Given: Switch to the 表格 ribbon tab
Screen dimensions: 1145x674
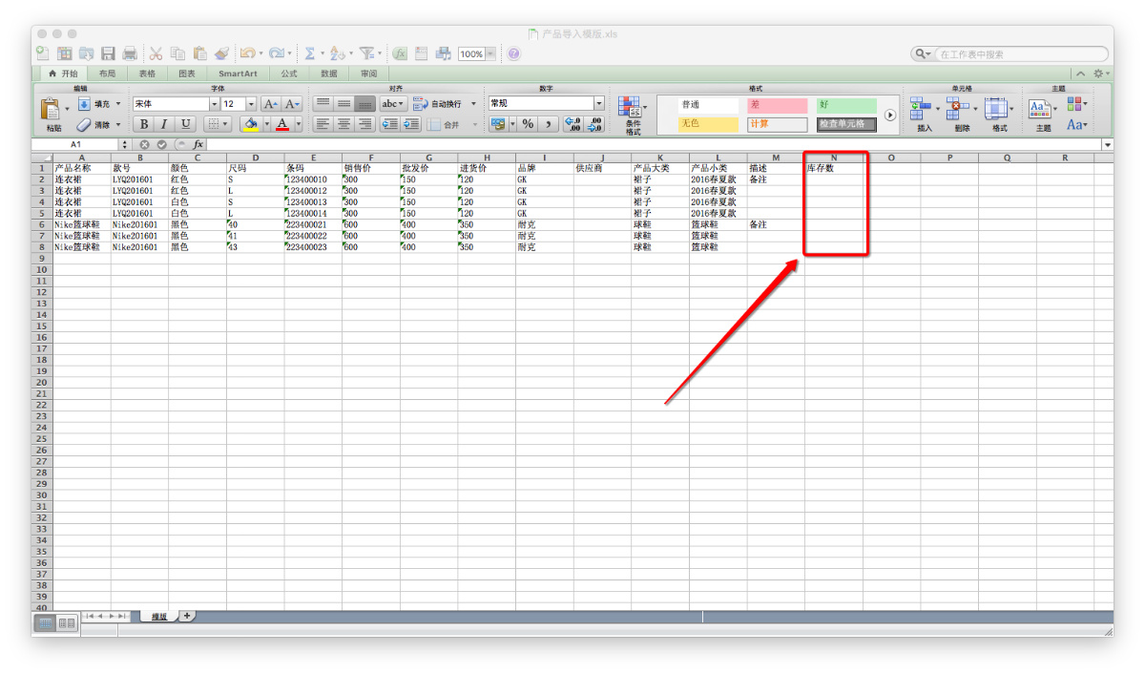Looking at the screenshot, I should (147, 74).
